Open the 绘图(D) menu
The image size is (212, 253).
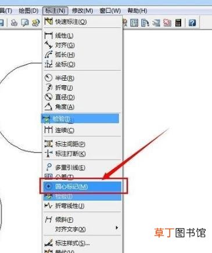pyautogui.click(x=28, y=10)
